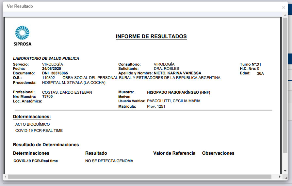The width and height of the screenshot is (292, 186).
Task: Click result 'NO SE DETECTA GENOMA'
Action: pyautogui.click(x=109, y=161)
